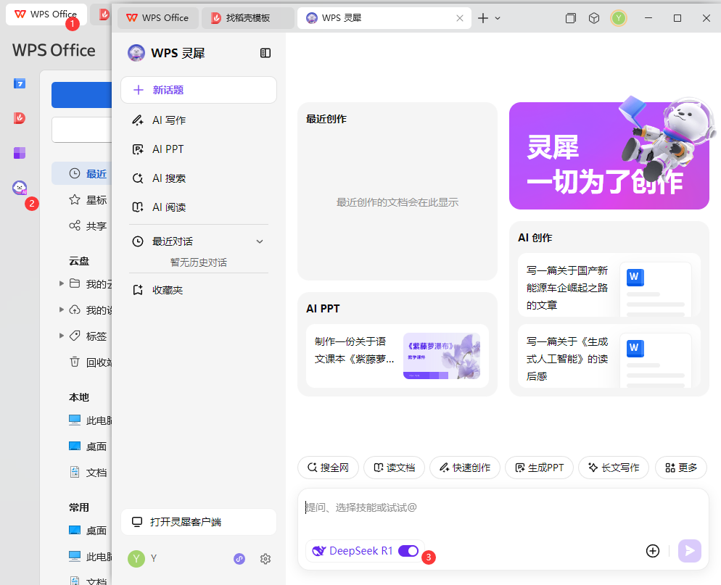Click the 灵犀 一切为了创作 banner

(609, 155)
